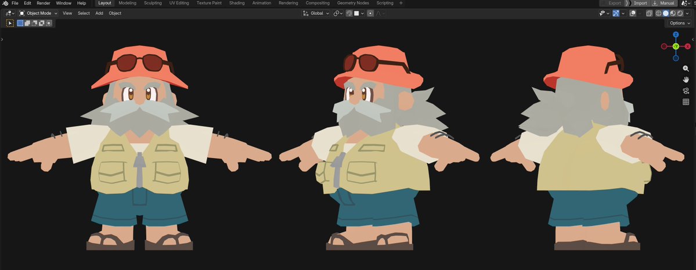Click the zoom view magnifier icon
696x270 pixels.
(x=686, y=69)
